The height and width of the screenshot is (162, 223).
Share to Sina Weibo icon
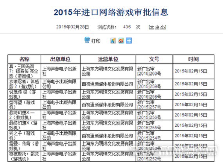tap(121, 41)
